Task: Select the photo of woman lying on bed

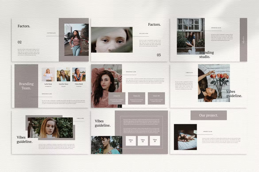Action: coord(185,137)
